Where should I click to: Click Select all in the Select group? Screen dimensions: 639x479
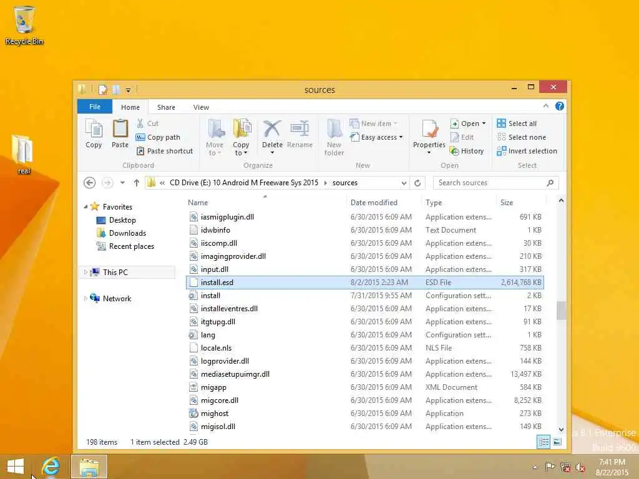click(517, 123)
